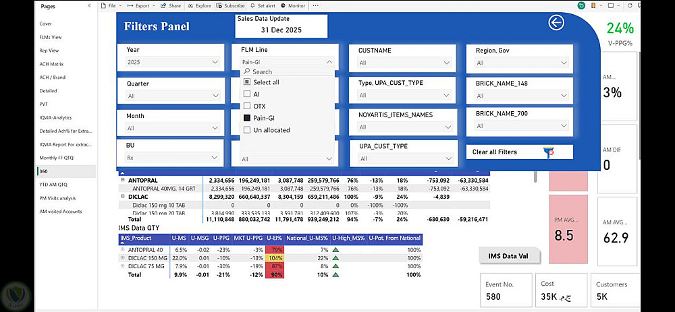Viewport: 675px width, 312px height.
Task: Open the Month dropdown
Action: tap(173, 128)
